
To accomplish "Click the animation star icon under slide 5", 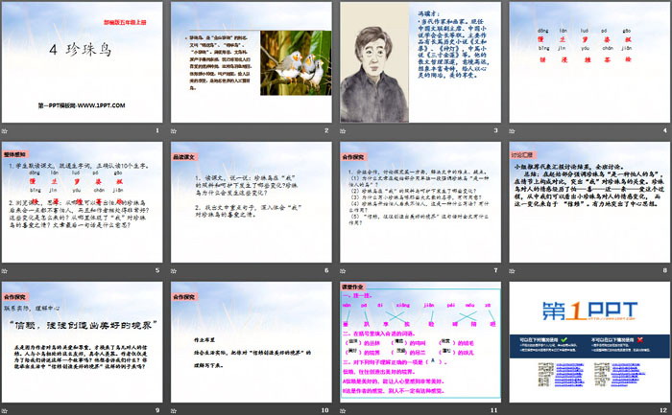I will coord(5,271).
